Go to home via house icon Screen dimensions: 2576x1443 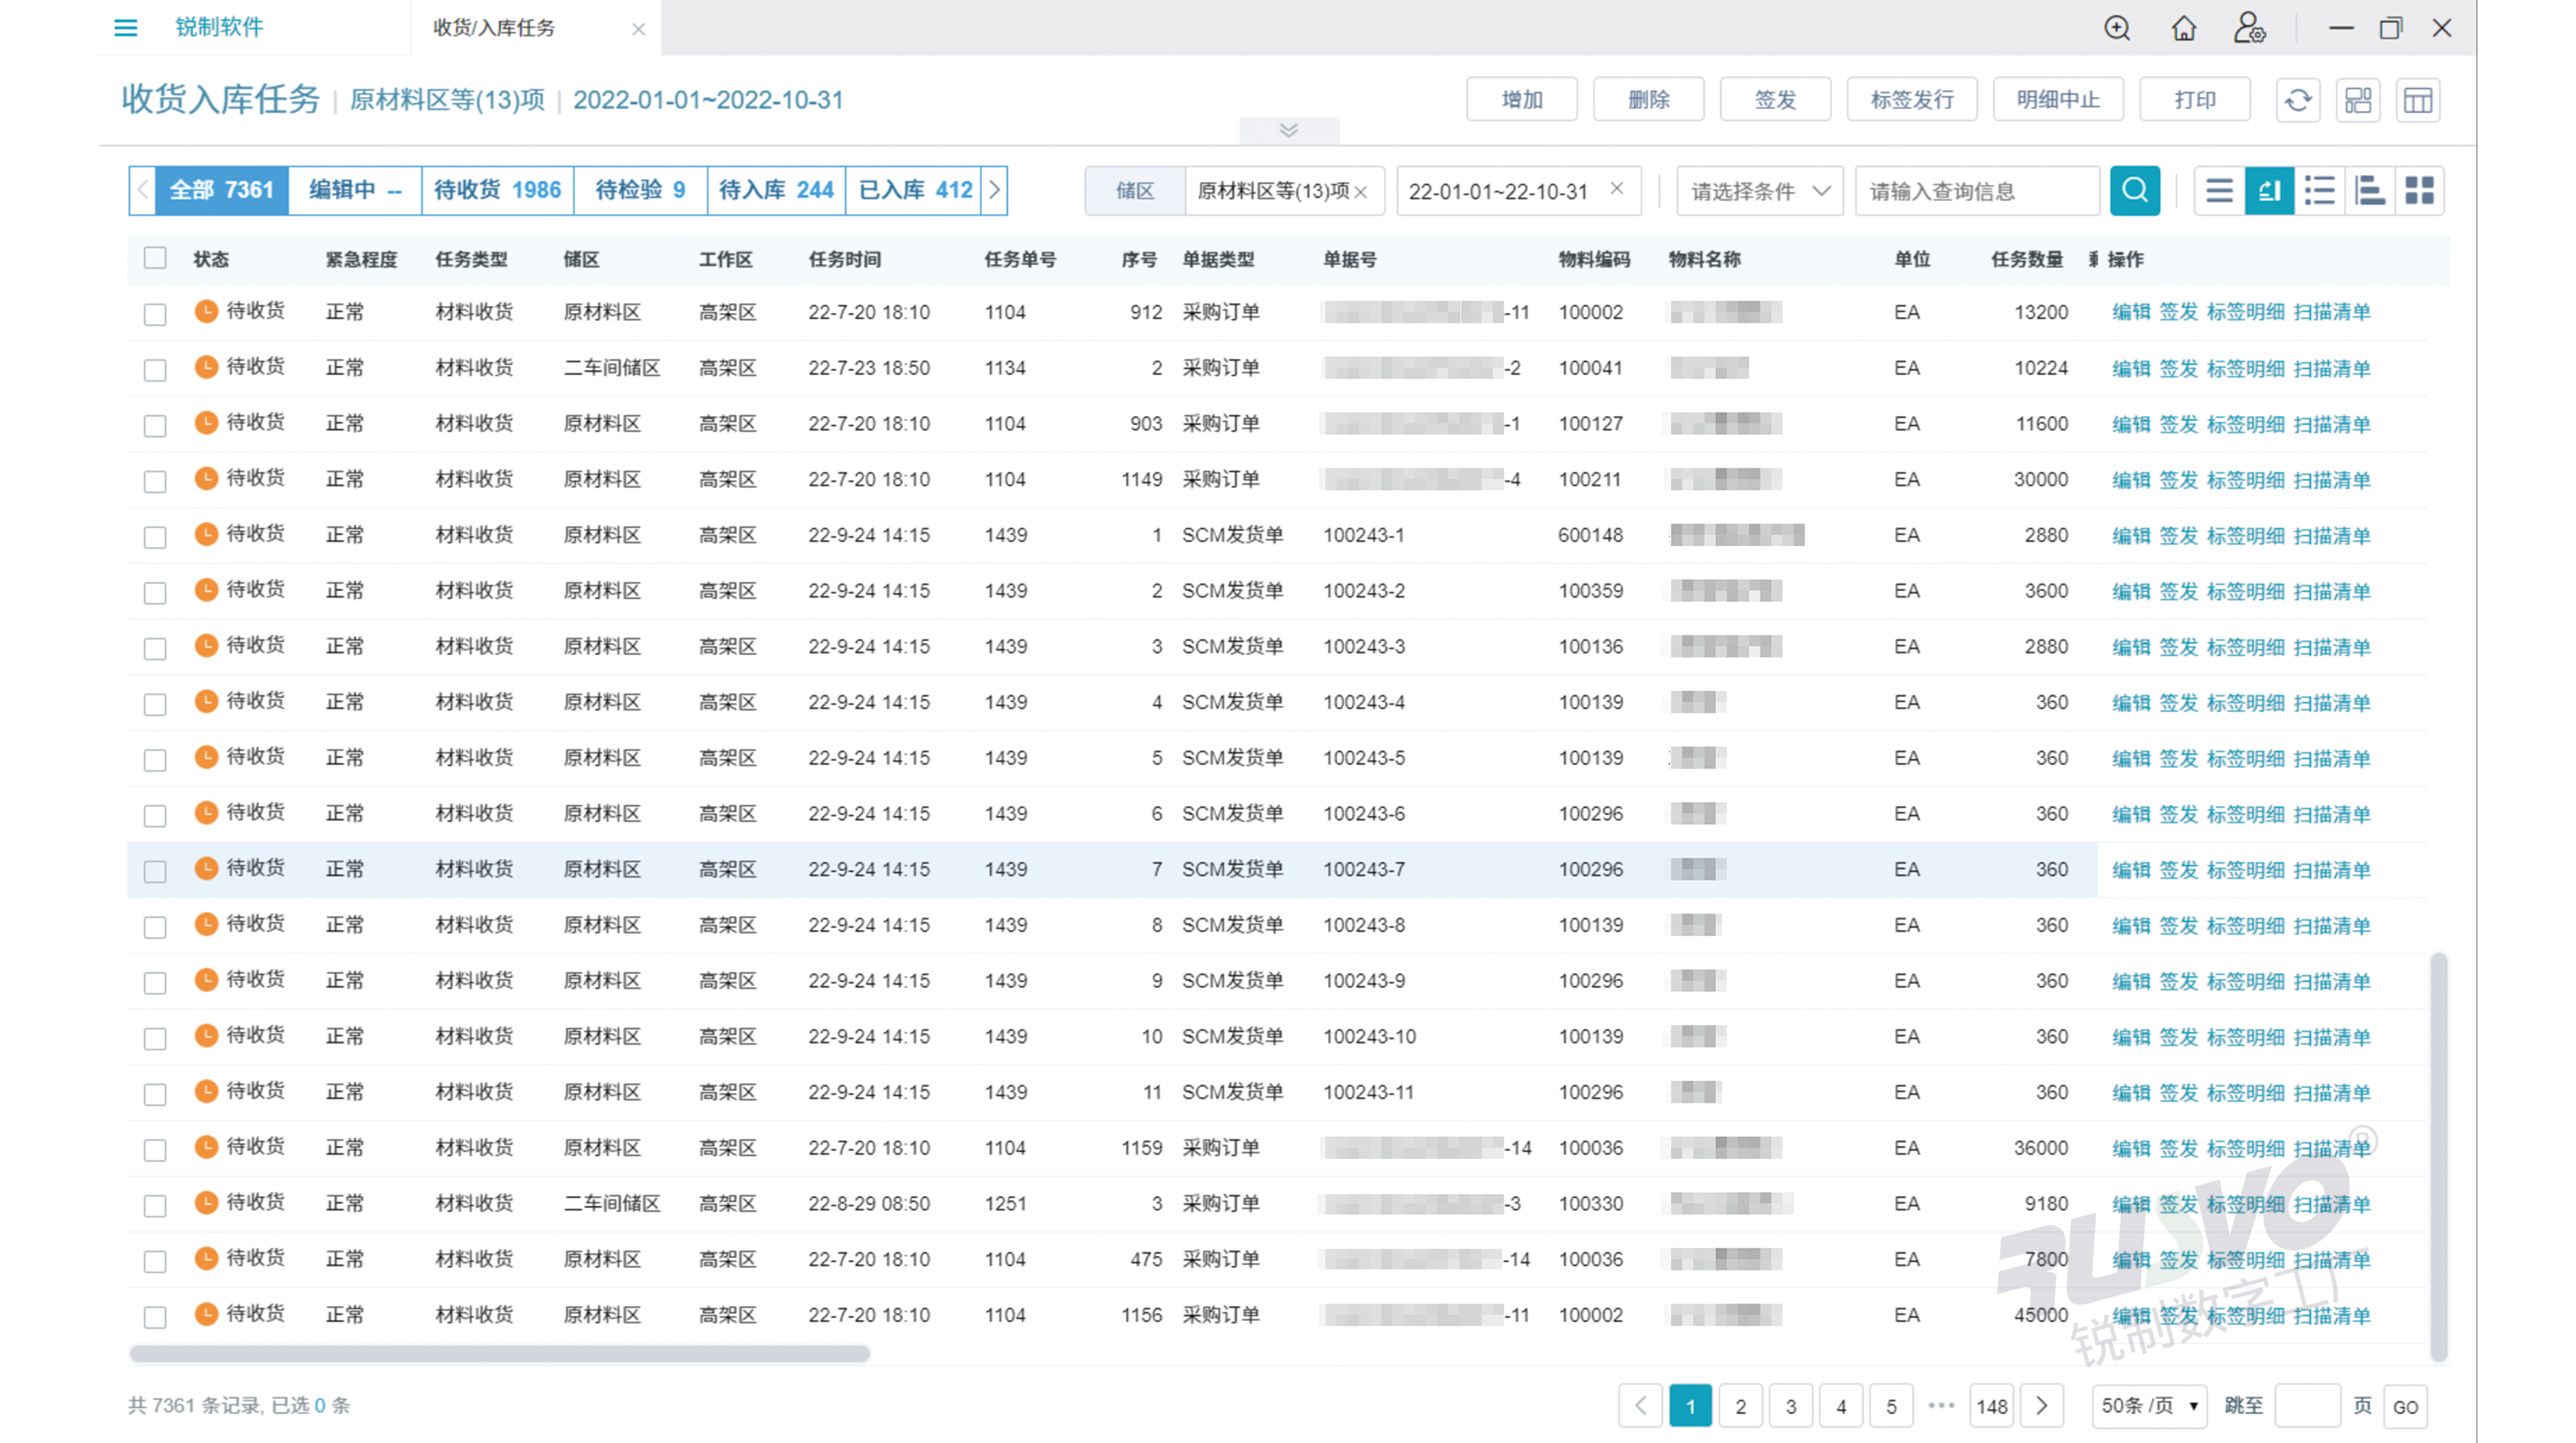(2184, 27)
